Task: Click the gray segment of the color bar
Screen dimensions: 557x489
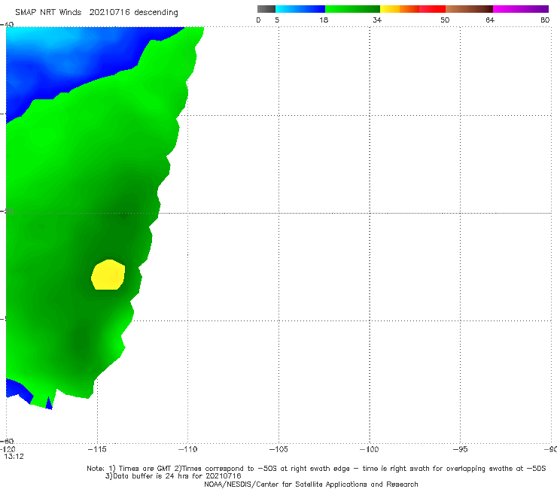Action: [x=266, y=9]
